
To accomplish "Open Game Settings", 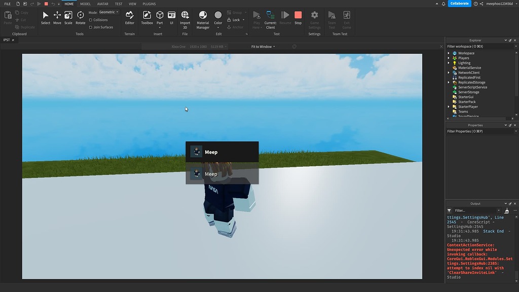I will click(x=314, y=19).
